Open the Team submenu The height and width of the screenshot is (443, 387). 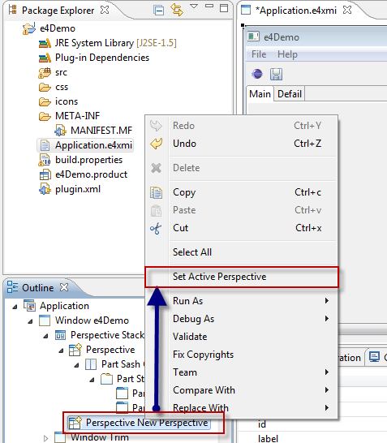pyautogui.click(x=185, y=372)
